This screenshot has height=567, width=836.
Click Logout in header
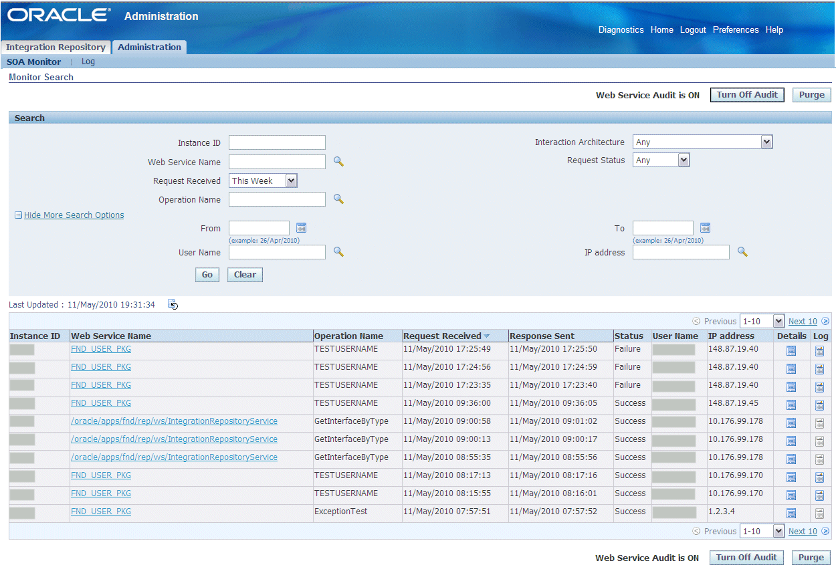pyautogui.click(x=693, y=30)
